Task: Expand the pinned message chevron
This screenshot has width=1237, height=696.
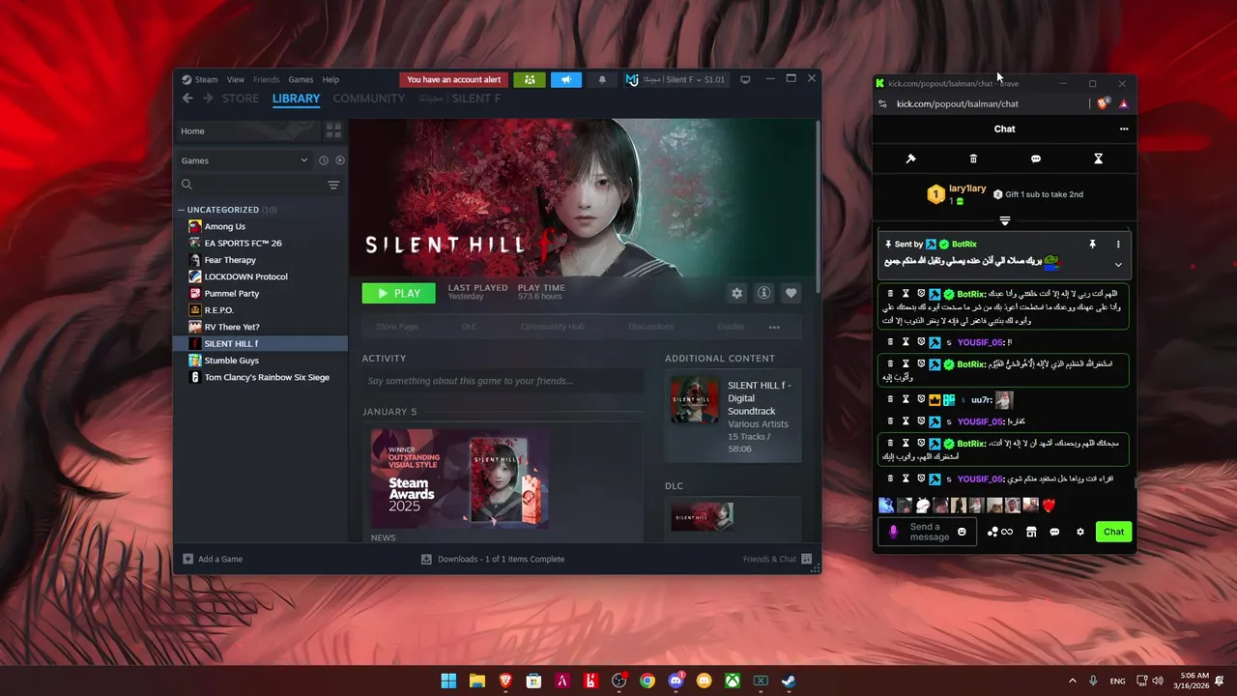Action: (1118, 265)
